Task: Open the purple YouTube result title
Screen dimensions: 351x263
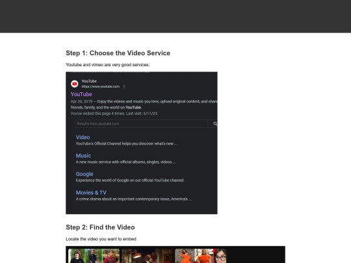Action: click(x=81, y=94)
